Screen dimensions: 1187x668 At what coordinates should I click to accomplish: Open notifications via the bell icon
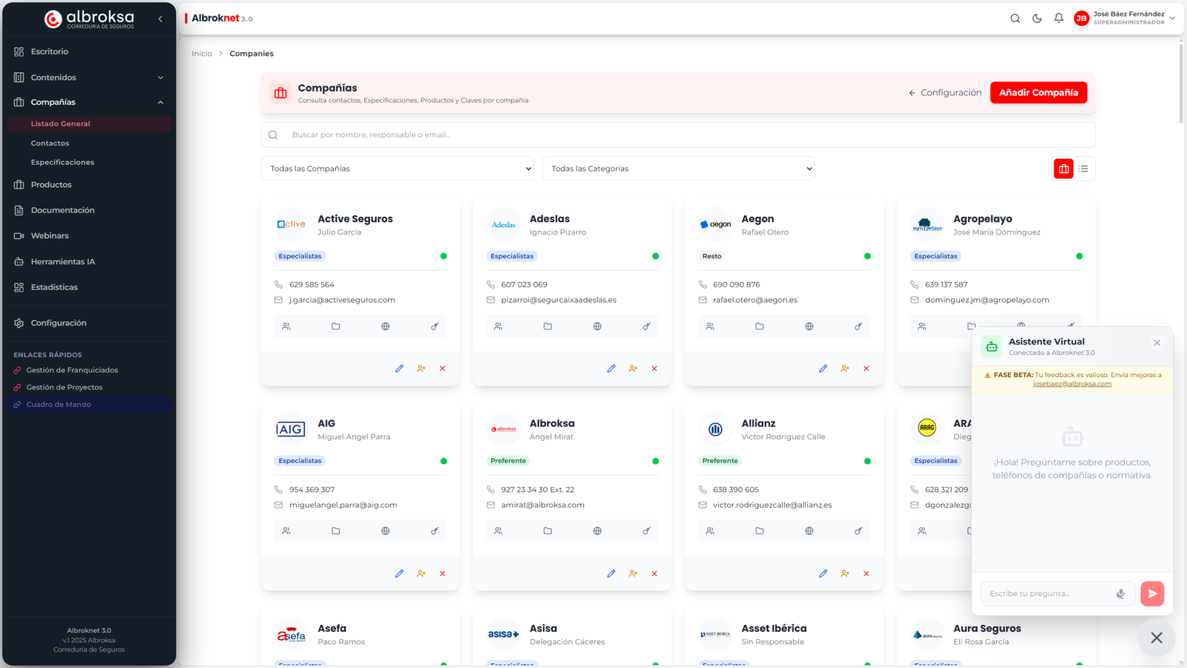tap(1059, 19)
